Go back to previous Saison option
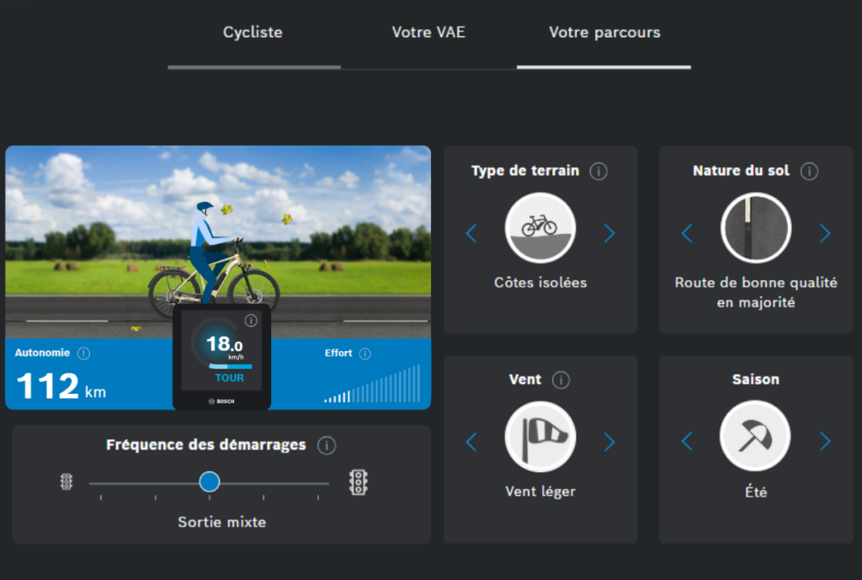The height and width of the screenshot is (580, 862). coord(687,441)
